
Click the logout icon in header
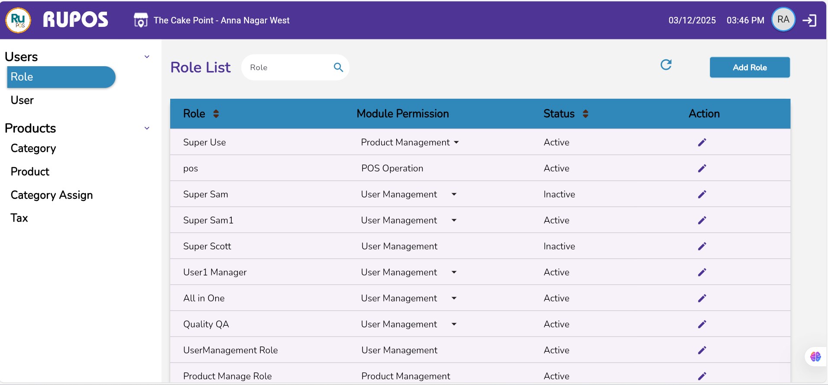[x=809, y=20]
